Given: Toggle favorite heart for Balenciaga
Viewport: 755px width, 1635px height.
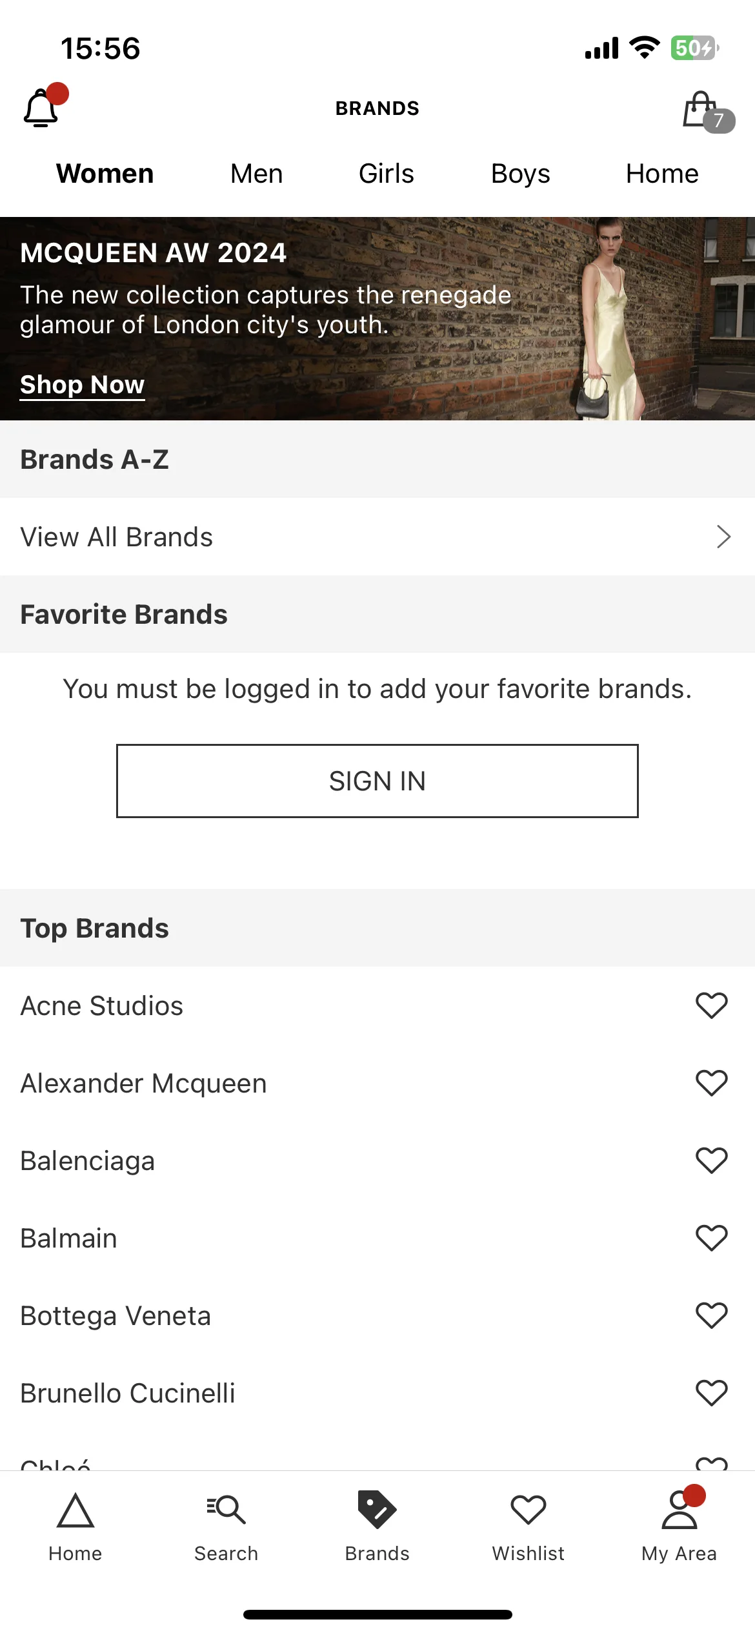Looking at the screenshot, I should 712,1160.
